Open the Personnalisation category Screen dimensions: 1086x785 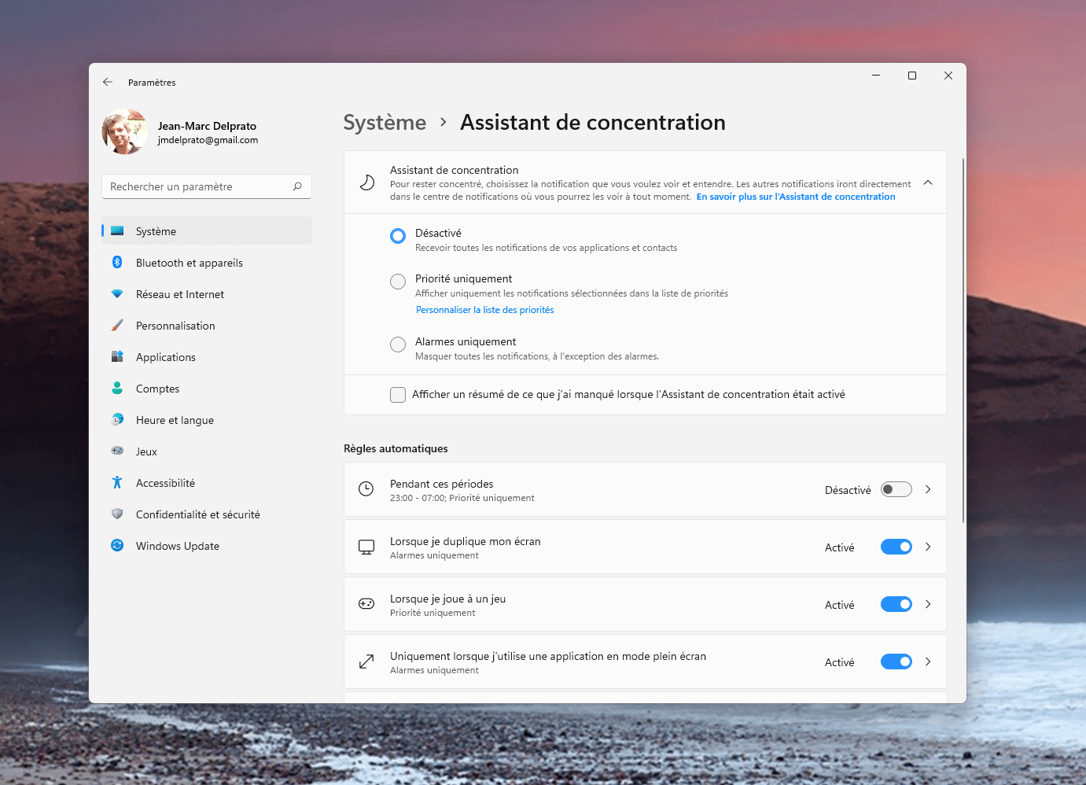207,325
